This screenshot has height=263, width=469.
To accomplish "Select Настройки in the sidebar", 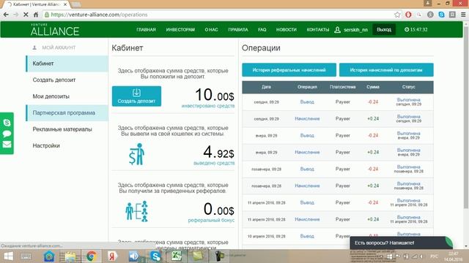I will click(67, 145).
